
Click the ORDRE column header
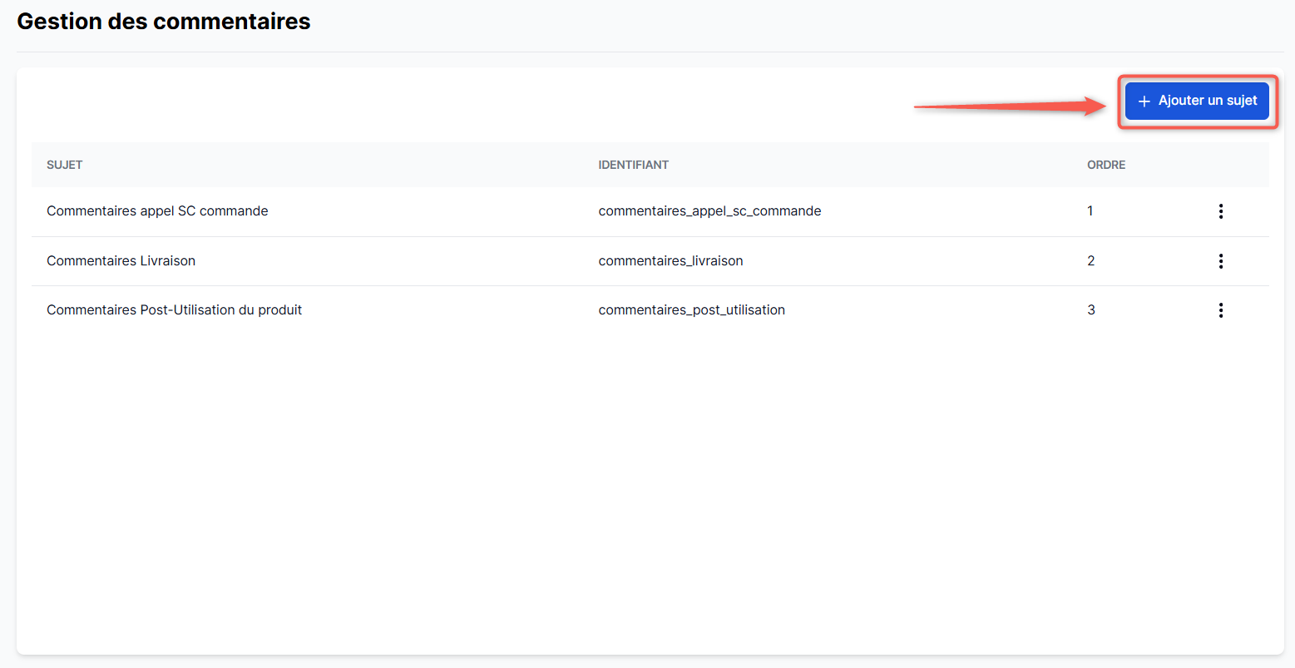pos(1105,165)
